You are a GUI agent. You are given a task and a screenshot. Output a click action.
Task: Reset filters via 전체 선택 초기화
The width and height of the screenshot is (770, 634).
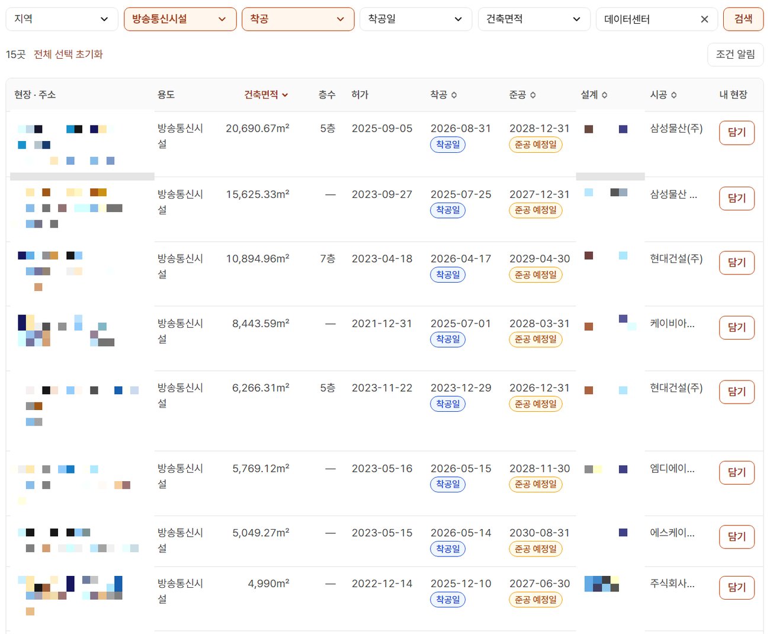click(x=68, y=55)
